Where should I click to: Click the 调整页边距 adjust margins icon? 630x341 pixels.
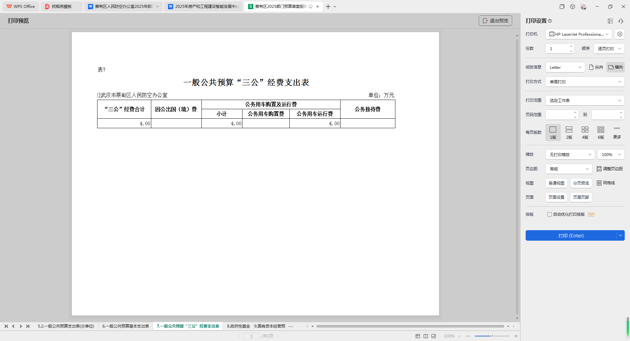coord(599,169)
